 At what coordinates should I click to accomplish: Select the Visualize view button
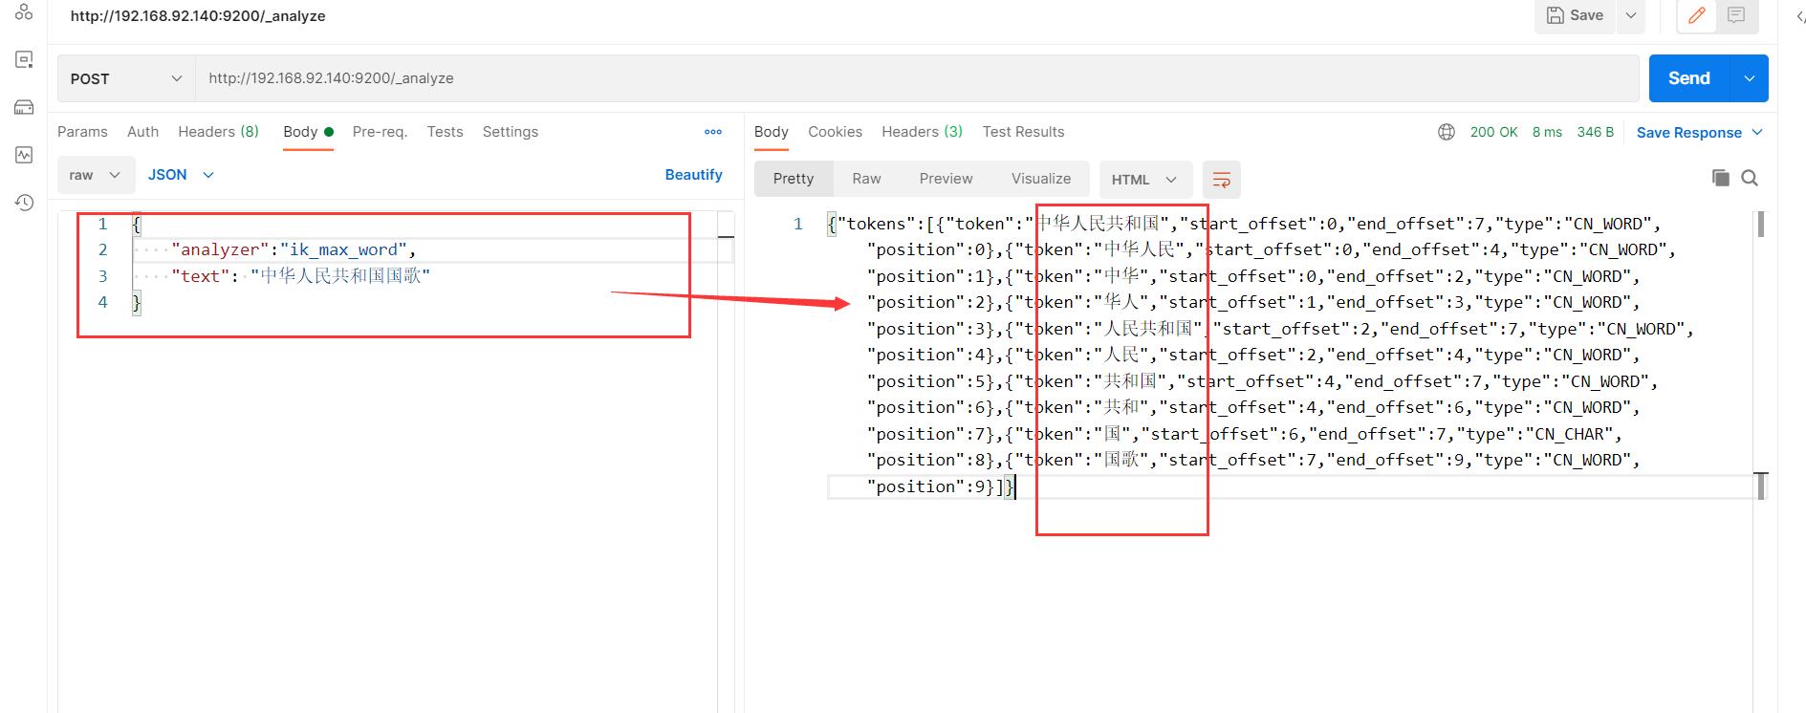coord(1041,179)
